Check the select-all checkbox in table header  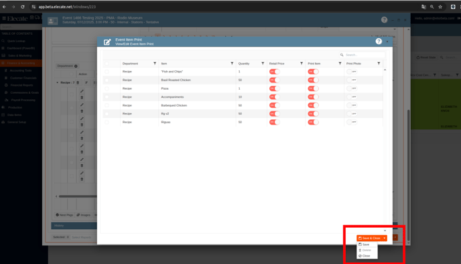[107, 64]
